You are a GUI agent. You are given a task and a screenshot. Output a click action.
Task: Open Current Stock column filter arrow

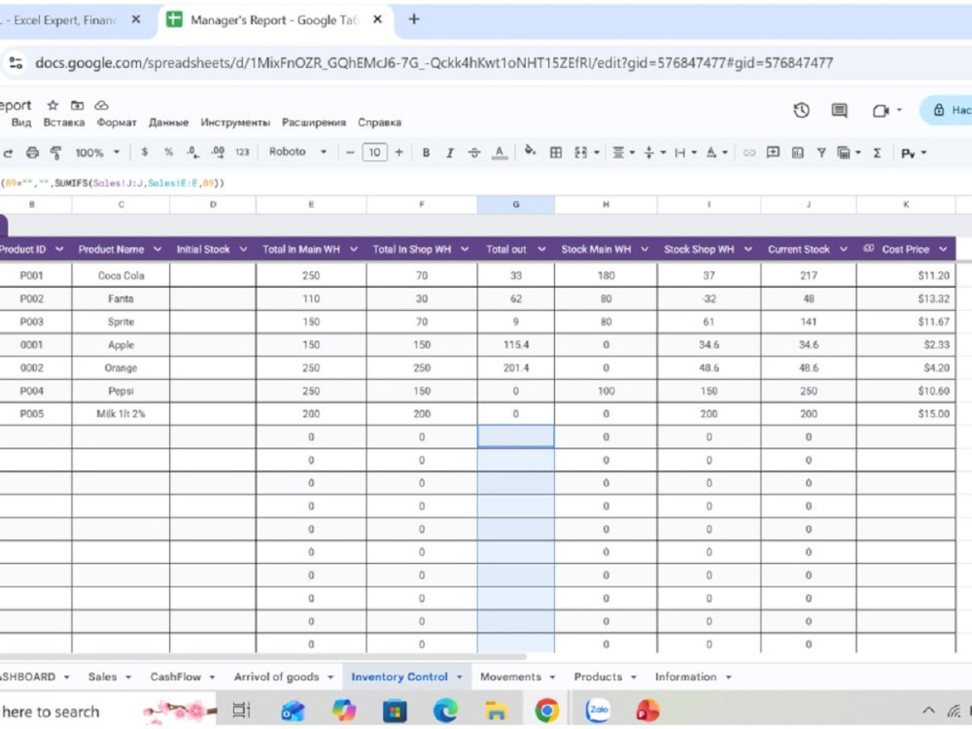[844, 249]
